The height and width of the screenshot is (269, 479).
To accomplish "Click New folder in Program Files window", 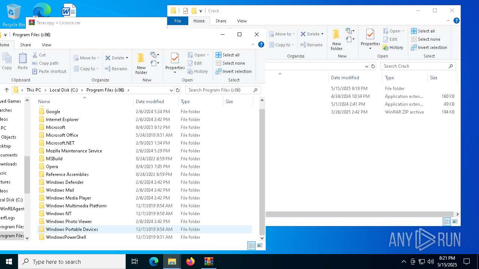I will pos(141,64).
